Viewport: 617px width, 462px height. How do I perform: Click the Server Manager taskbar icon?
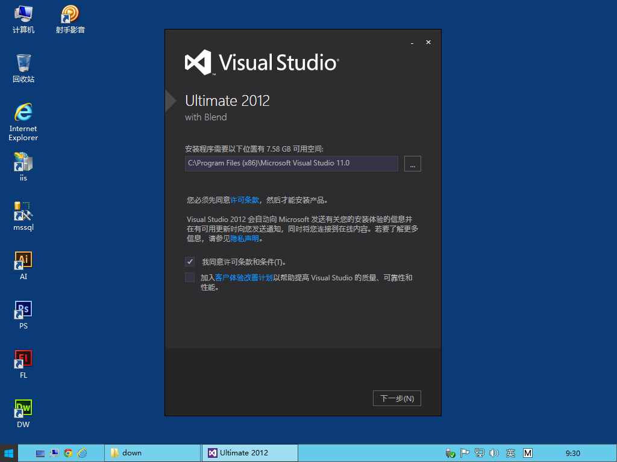click(40, 454)
